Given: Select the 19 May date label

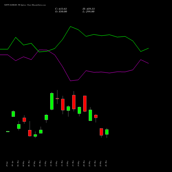Looking at the screenshot, I should click(78, 163).
